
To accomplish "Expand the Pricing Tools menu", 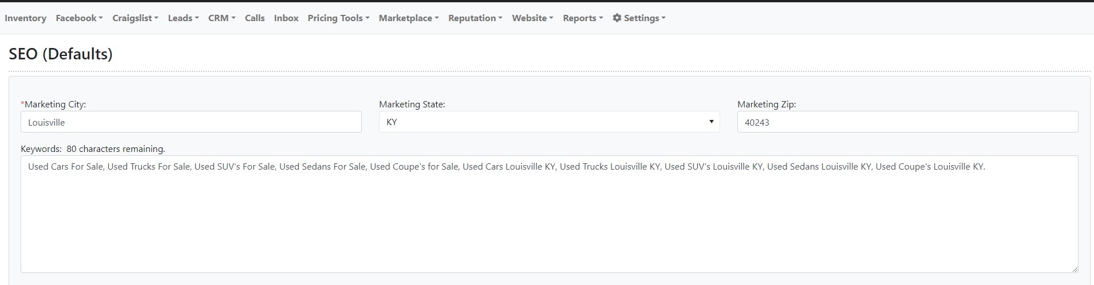I will coord(338,18).
